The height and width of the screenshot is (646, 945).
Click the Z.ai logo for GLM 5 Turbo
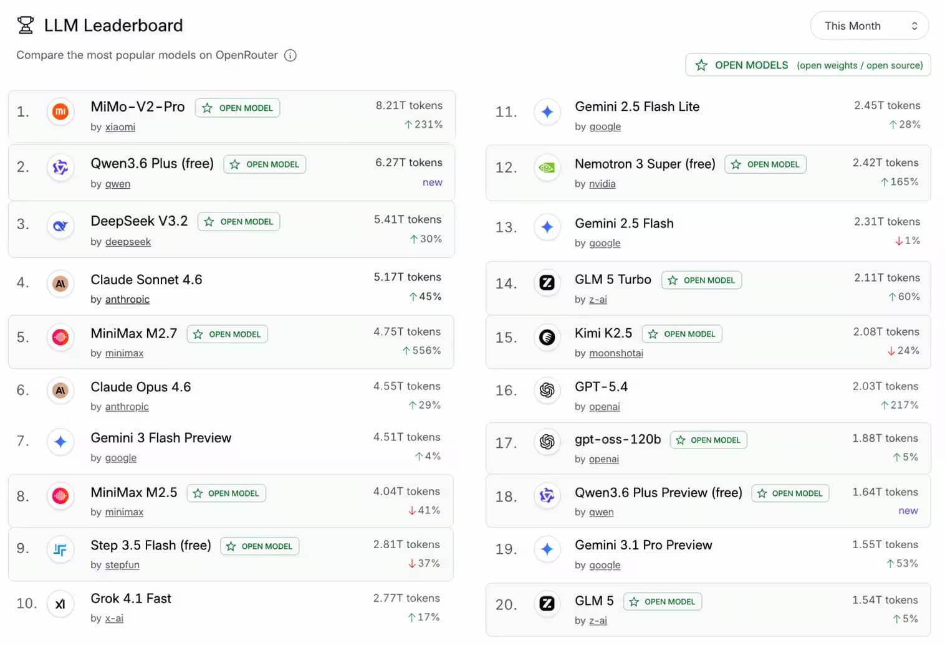click(547, 283)
